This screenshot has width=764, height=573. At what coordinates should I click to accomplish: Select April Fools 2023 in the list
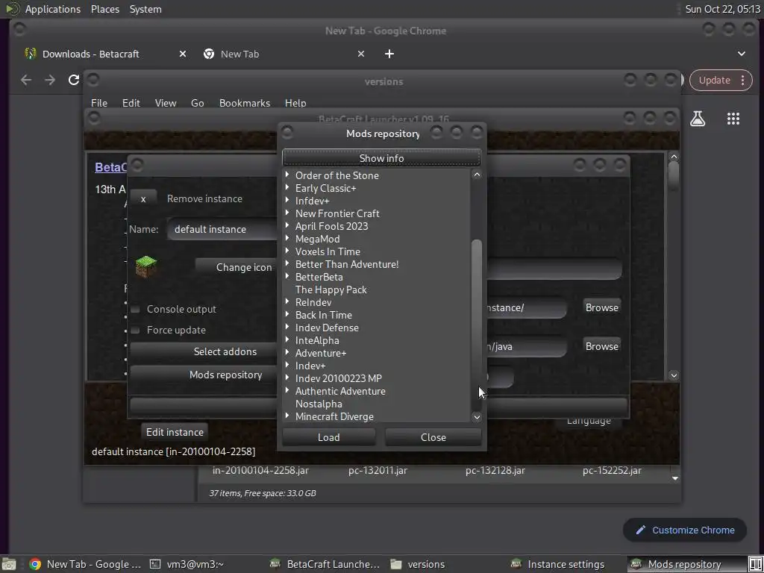(x=331, y=226)
